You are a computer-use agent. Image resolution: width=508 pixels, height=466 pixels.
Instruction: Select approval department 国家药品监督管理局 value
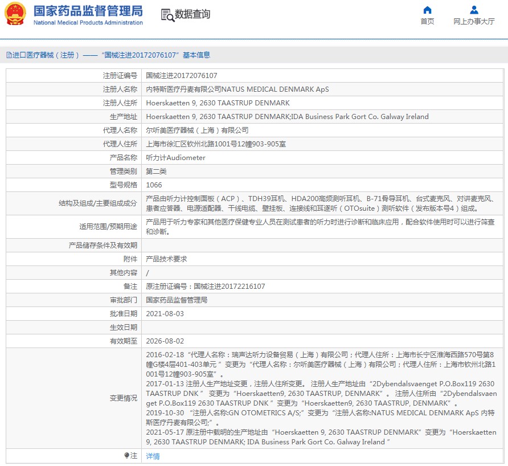[x=177, y=300]
